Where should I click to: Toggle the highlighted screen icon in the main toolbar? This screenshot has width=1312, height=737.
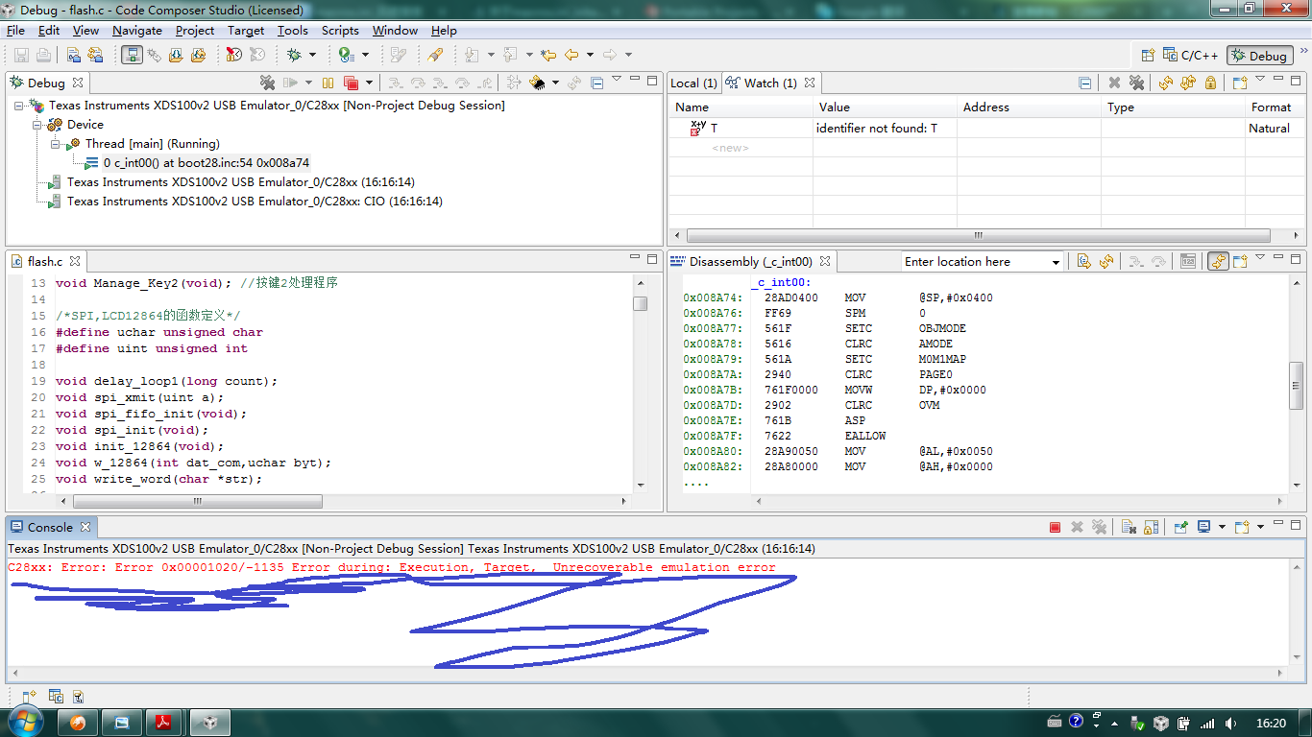133,55
